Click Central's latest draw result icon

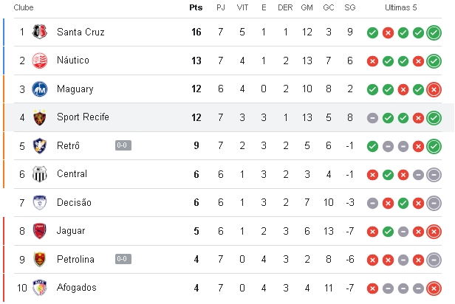(x=434, y=175)
